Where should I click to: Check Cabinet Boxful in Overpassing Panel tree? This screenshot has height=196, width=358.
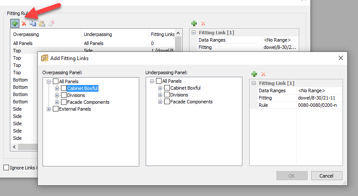(x=64, y=88)
